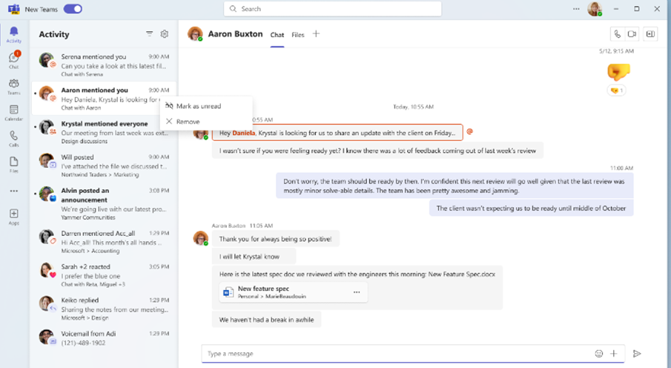Click the "Thank you for always being so positive!" message
Screen dimensions: 671x368
click(276, 239)
